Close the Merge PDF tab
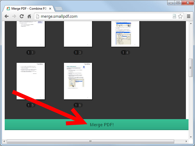 (x=50, y=9)
